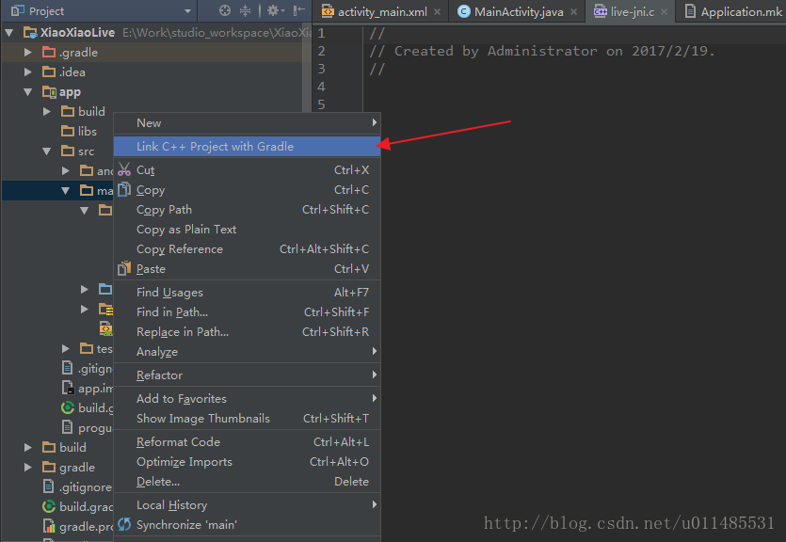Click the scissors Cut icon
Screen dimensions: 786x542
(x=124, y=169)
